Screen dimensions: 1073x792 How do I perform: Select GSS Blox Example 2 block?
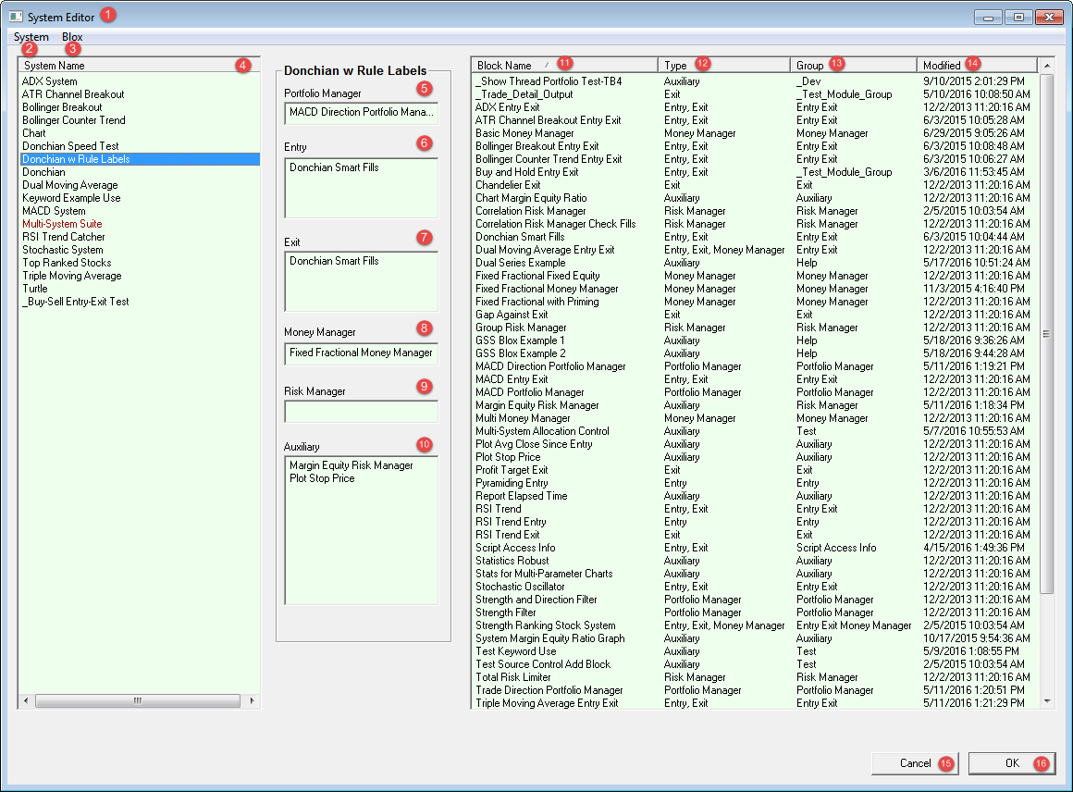tap(756, 353)
